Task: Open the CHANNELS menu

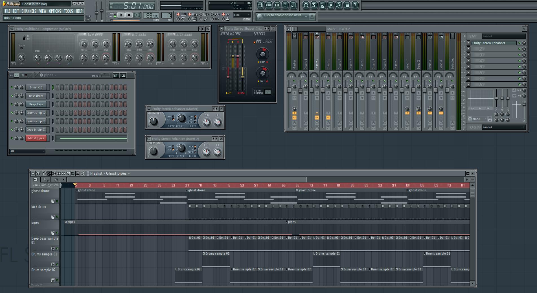Action: 29,11
